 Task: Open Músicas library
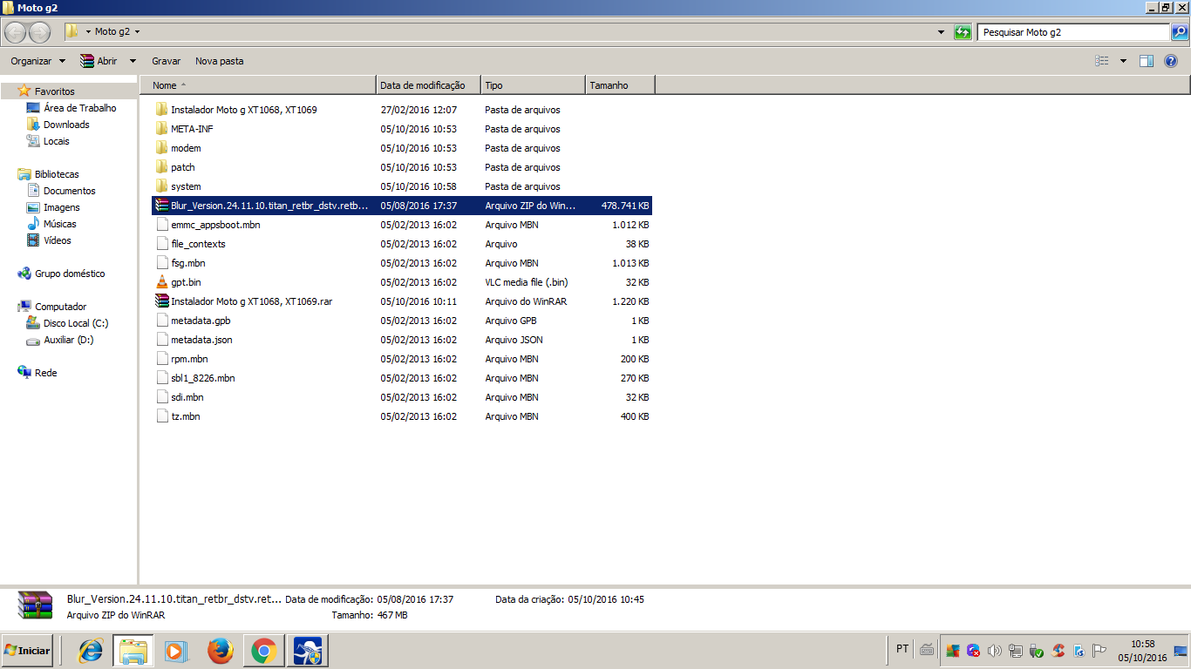point(59,224)
